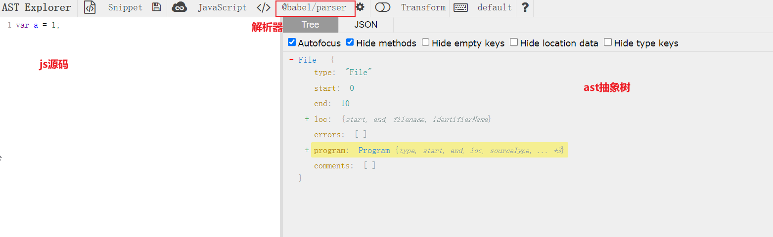
Task: Select the File node name
Action: (308, 60)
